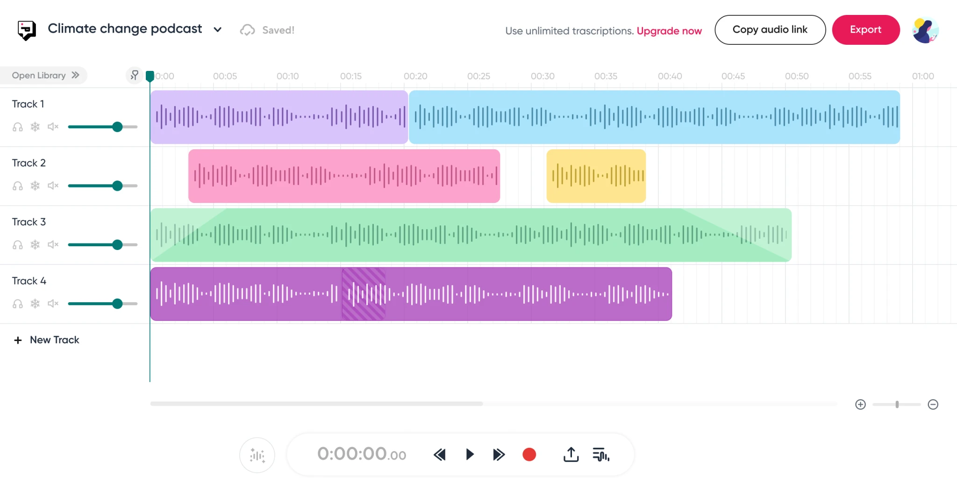Open the upload/share icon in the transport bar

pos(570,454)
